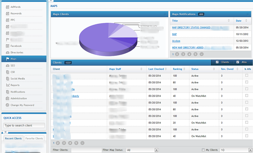Open the NAP notification link
The width and height of the screenshot is (253, 153).
(x=174, y=34)
